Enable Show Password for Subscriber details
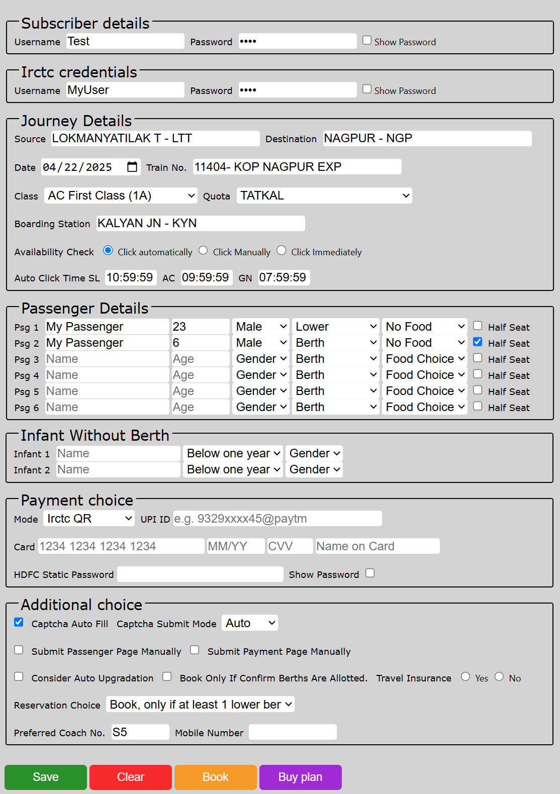Screen dimensions: 560x794 coord(367,40)
